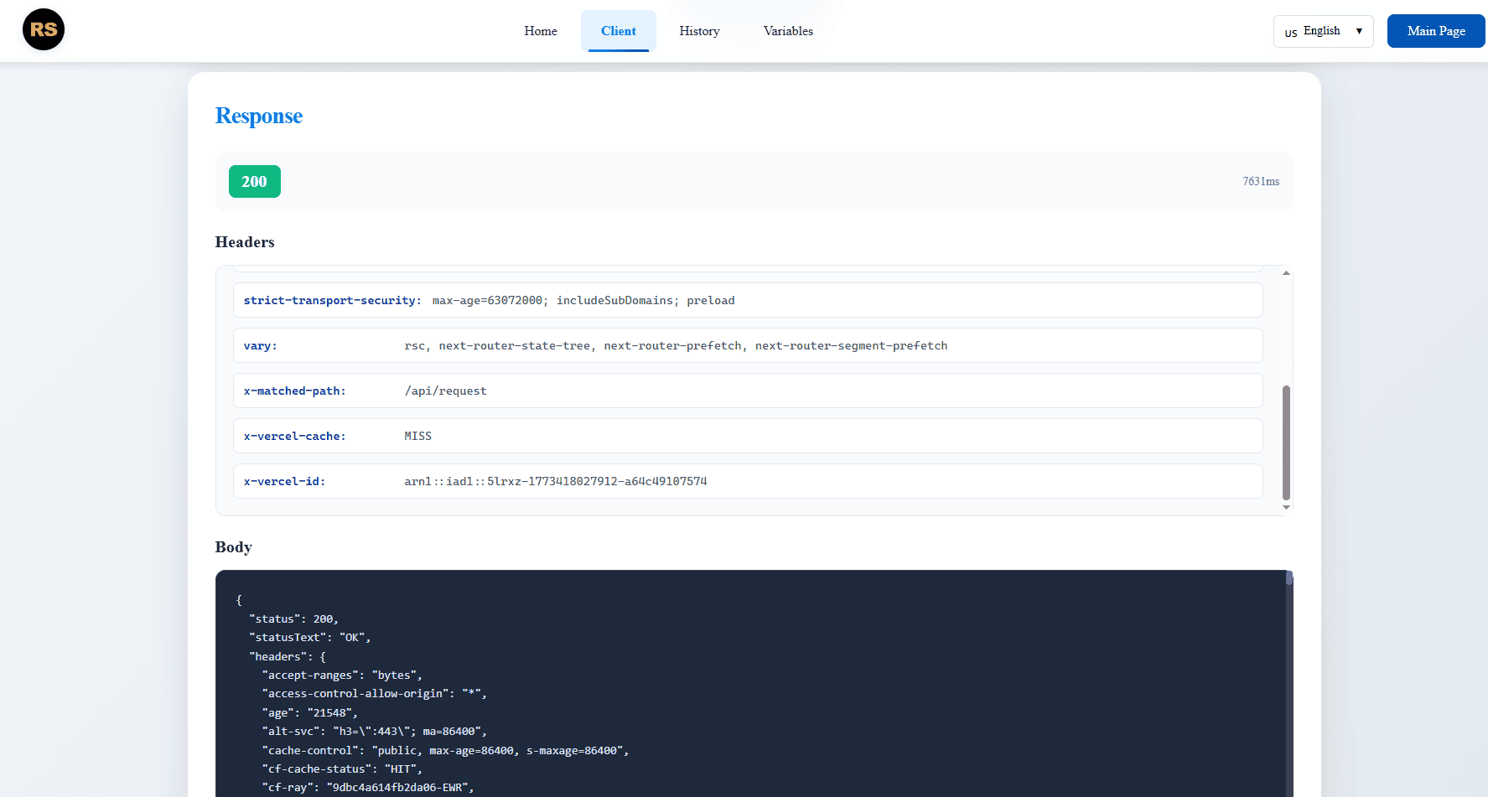Click inside the Body JSON viewer
This screenshot has width=1488, height=797.
(x=671, y=687)
